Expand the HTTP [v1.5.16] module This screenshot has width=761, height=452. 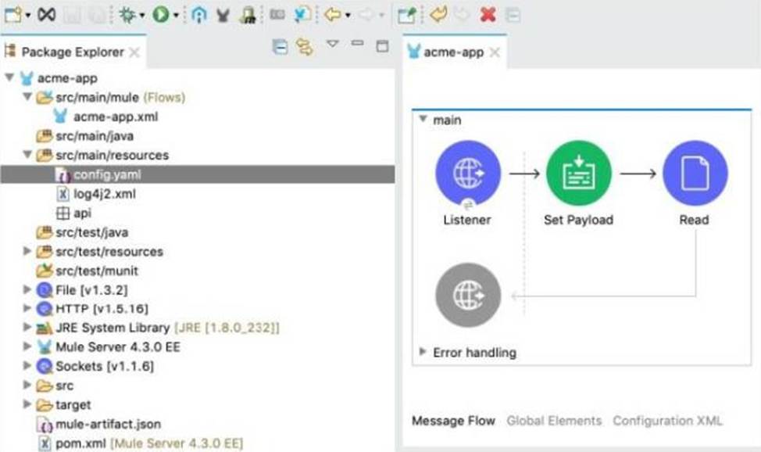click(x=27, y=307)
